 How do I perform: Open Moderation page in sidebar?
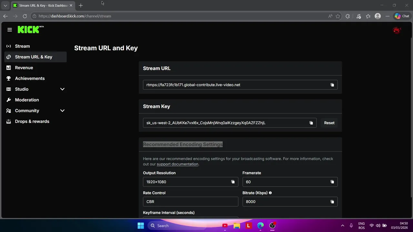(x=35, y=100)
